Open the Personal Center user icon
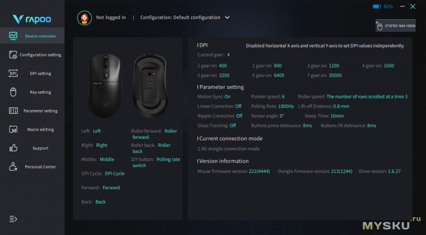Screen dimensions: 426x235 click(x=14, y=166)
